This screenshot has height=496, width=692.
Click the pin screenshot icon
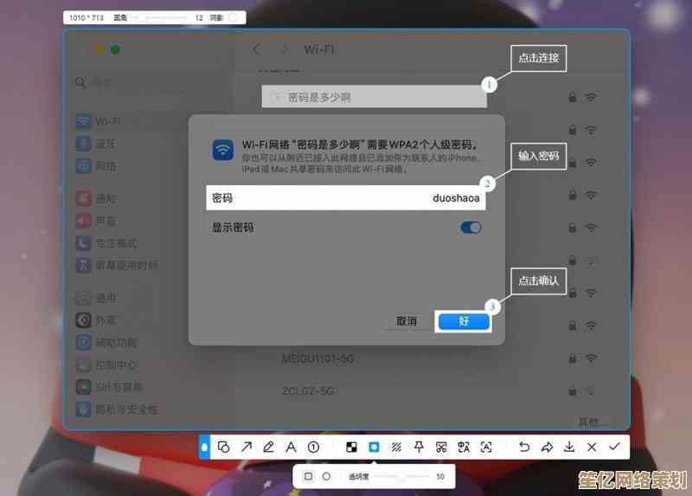coord(419,447)
